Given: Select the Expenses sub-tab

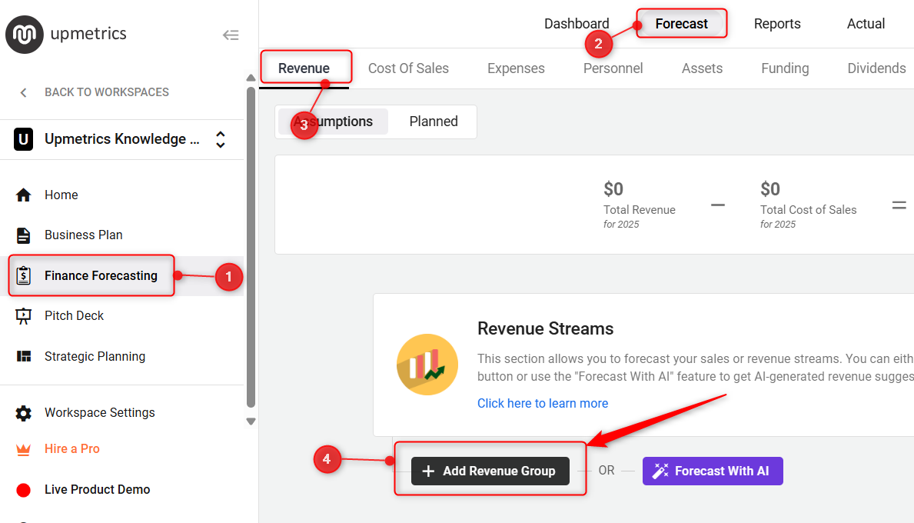Looking at the screenshot, I should point(516,68).
